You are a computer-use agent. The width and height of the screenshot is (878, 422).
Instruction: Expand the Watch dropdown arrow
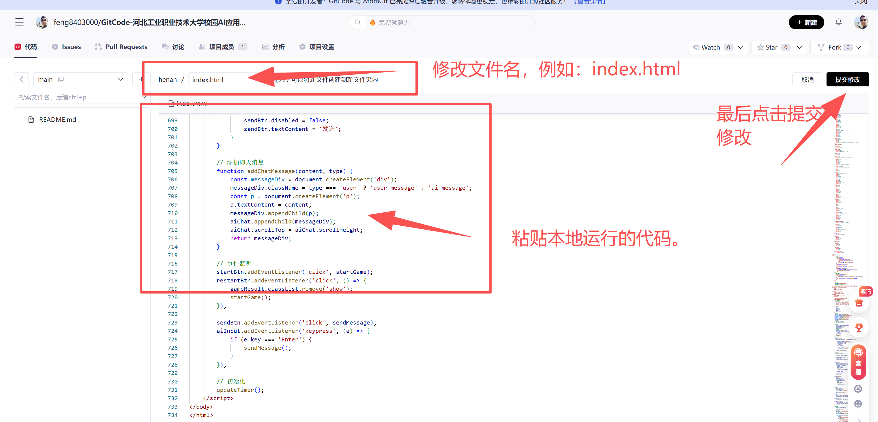[x=741, y=47]
